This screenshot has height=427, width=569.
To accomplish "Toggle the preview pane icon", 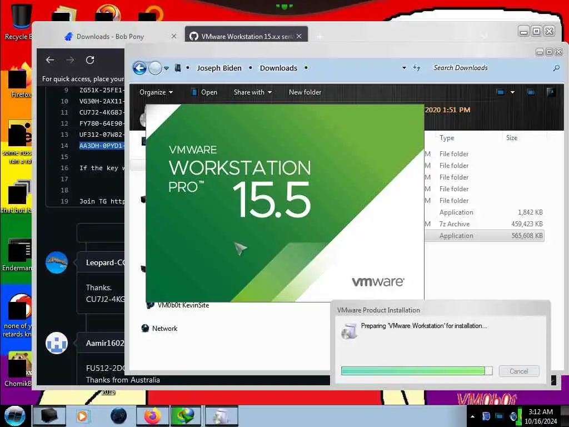I will pyautogui.click(x=531, y=92).
